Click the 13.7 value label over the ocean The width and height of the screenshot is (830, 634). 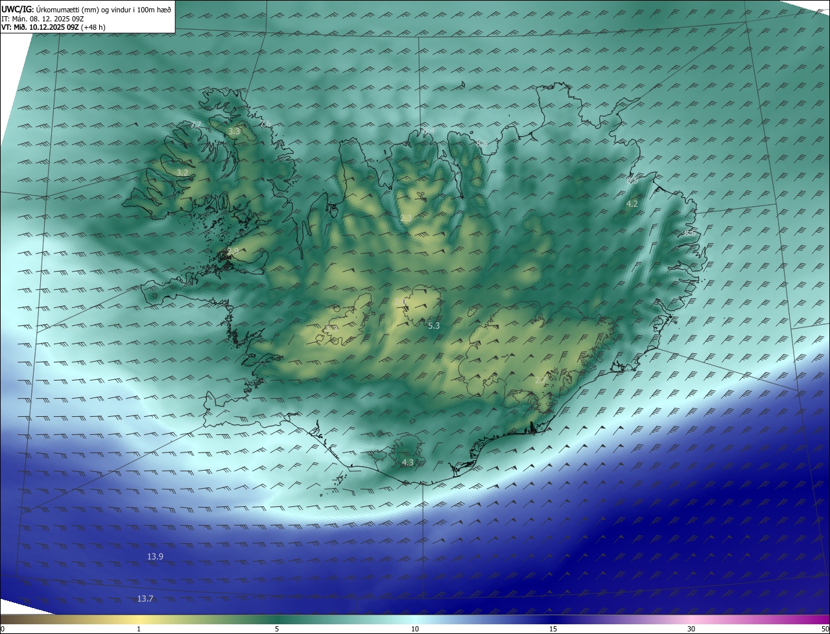[x=145, y=598]
